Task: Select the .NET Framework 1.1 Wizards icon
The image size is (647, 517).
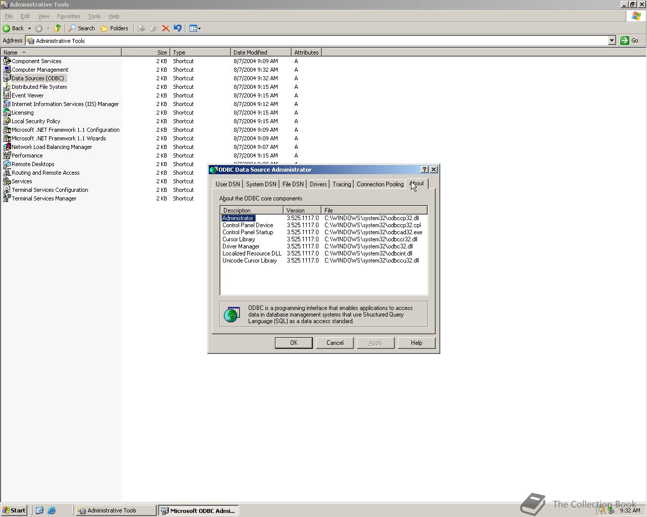Action: click(7, 138)
